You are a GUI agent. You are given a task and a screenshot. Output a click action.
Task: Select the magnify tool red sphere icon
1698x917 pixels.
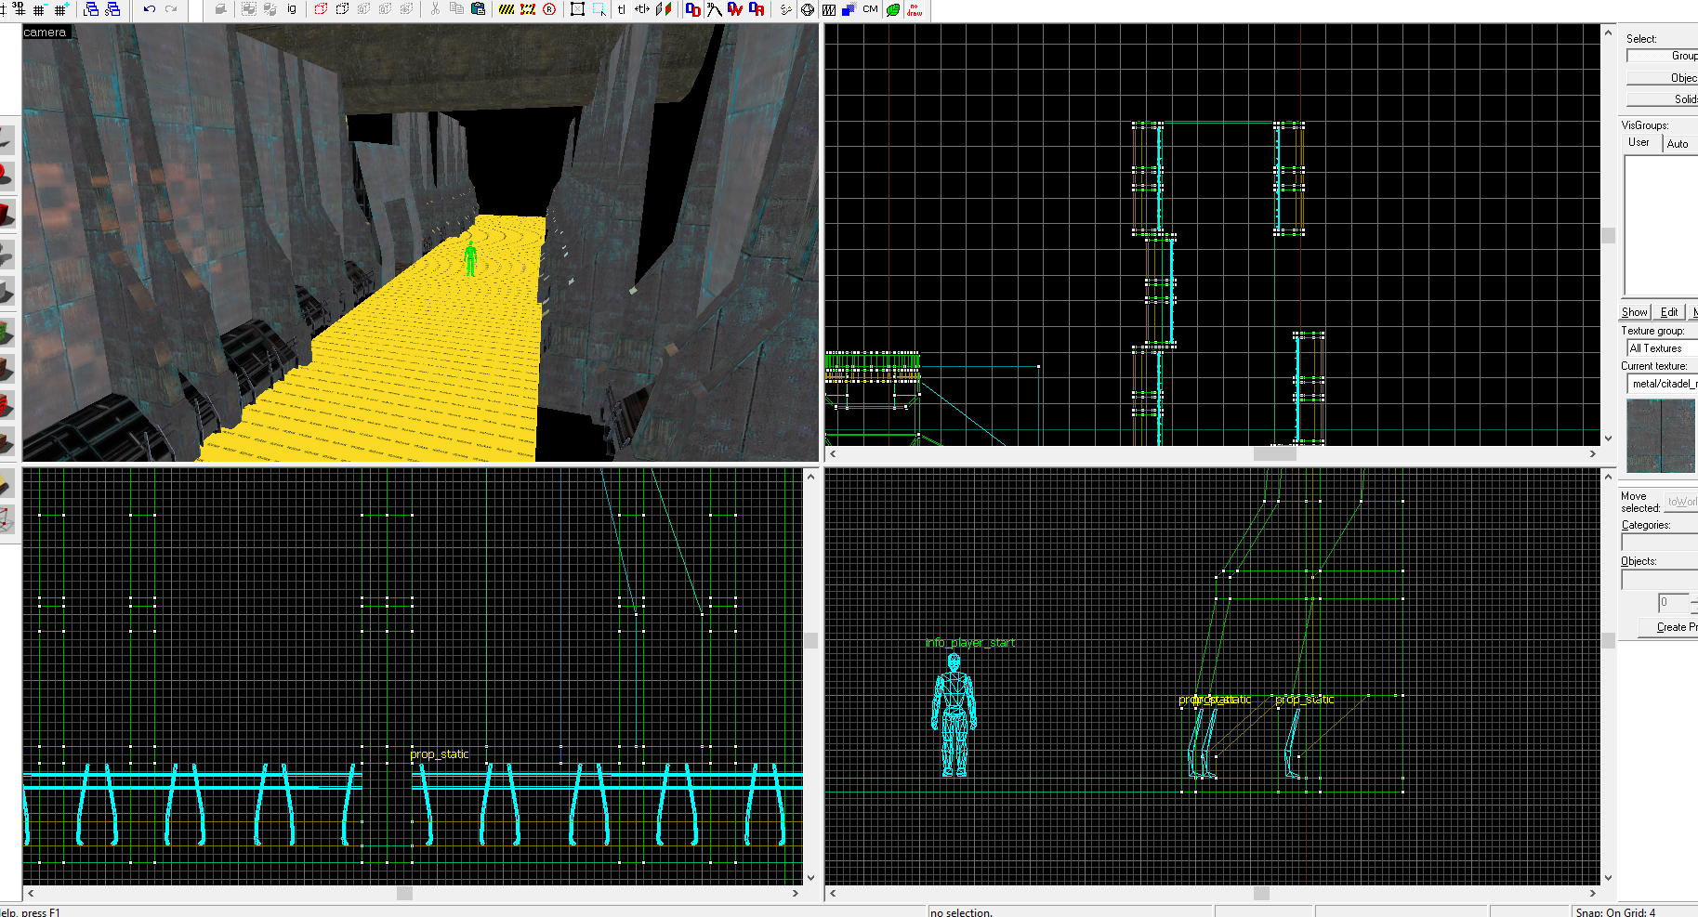pos(6,176)
